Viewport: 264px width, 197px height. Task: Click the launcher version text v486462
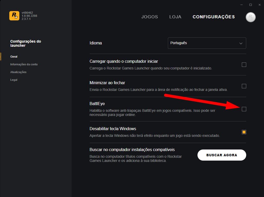click(27, 13)
